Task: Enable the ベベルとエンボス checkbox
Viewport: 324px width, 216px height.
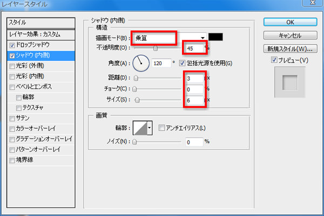Action: (12, 87)
